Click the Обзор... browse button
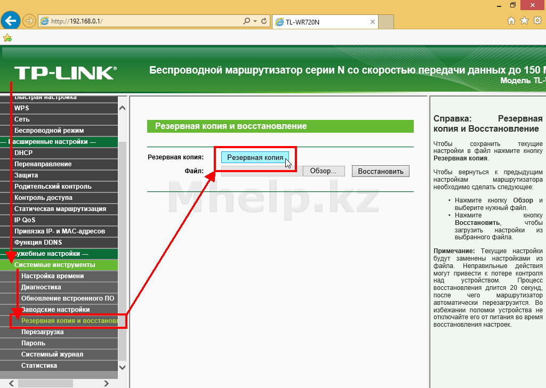Viewport: 546px width, 388px height. pyautogui.click(x=324, y=171)
